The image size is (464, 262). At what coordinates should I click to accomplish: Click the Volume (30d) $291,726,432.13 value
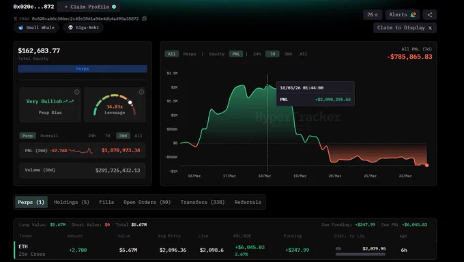tap(117, 170)
